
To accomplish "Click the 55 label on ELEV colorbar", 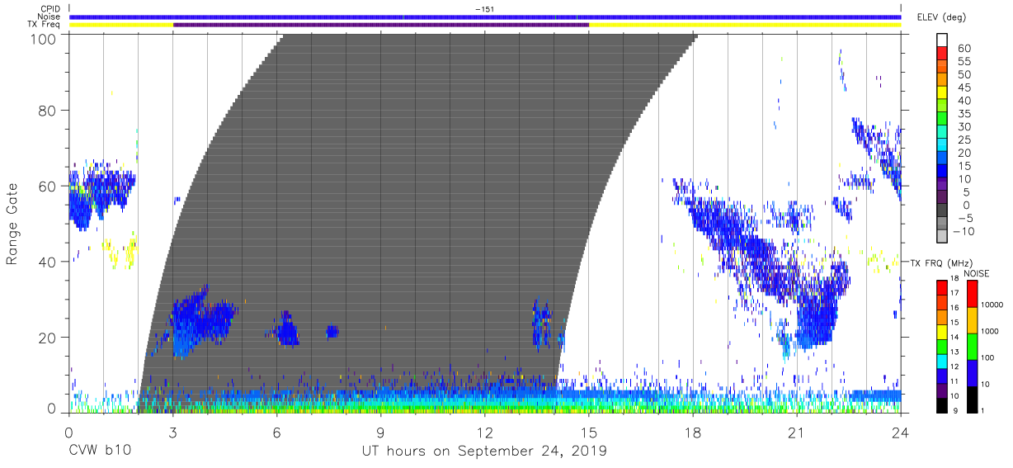I will coord(963,61).
